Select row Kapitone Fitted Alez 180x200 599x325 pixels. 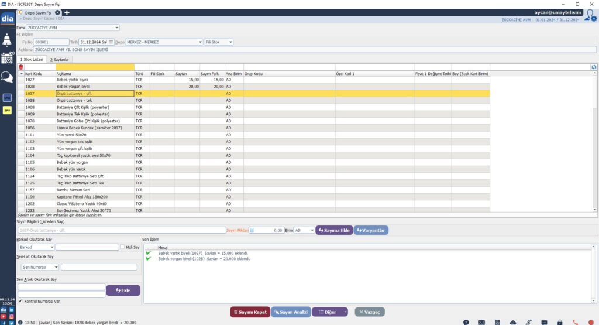254,197
